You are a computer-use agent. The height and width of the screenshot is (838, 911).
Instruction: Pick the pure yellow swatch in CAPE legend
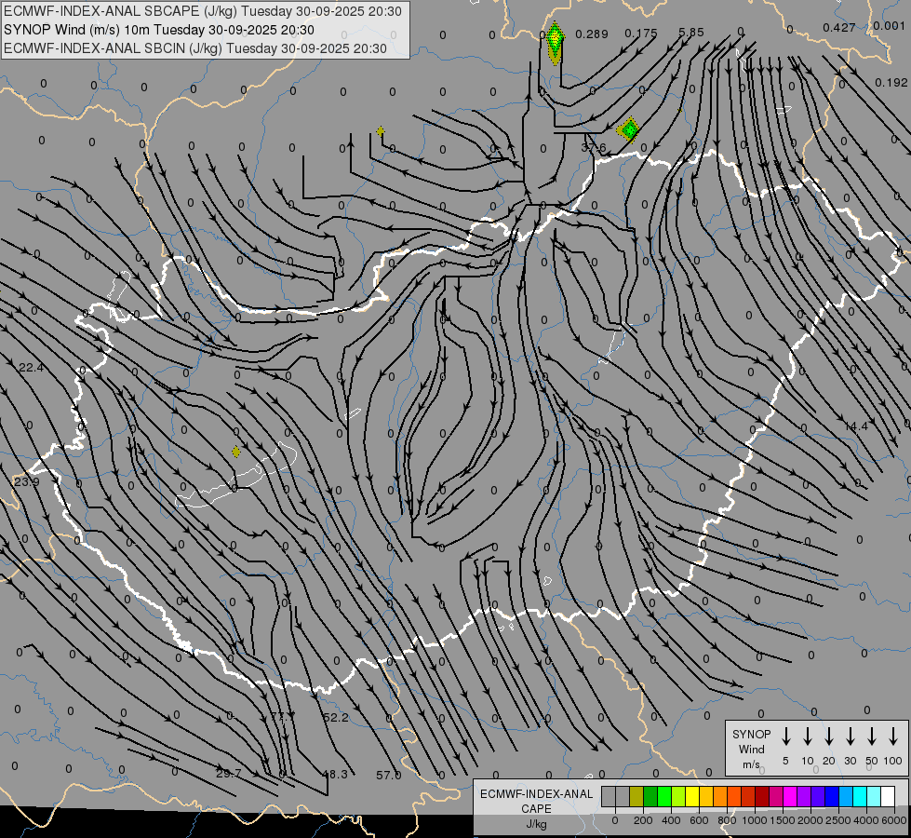tap(692, 797)
